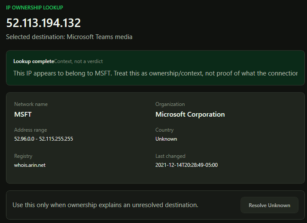The image size is (307, 223).
Task: Click the Unknown country value
Action: pyautogui.click(x=166, y=139)
